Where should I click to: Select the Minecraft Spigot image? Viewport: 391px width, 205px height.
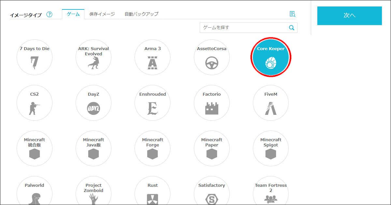(271, 148)
